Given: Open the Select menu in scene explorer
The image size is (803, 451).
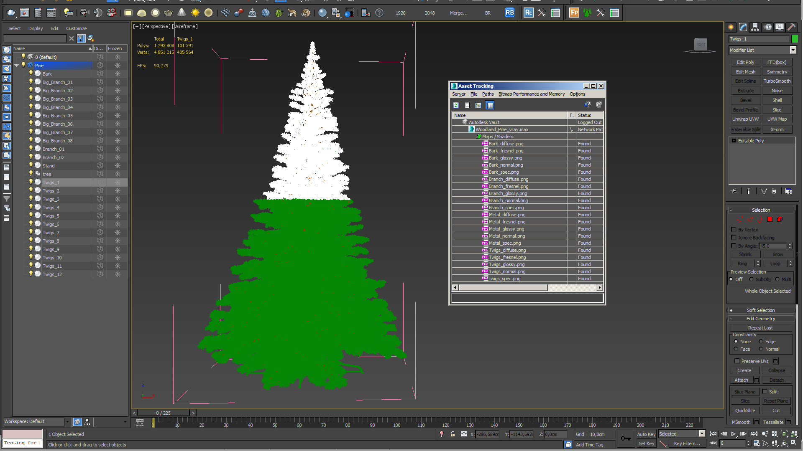Looking at the screenshot, I should click(14, 28).
